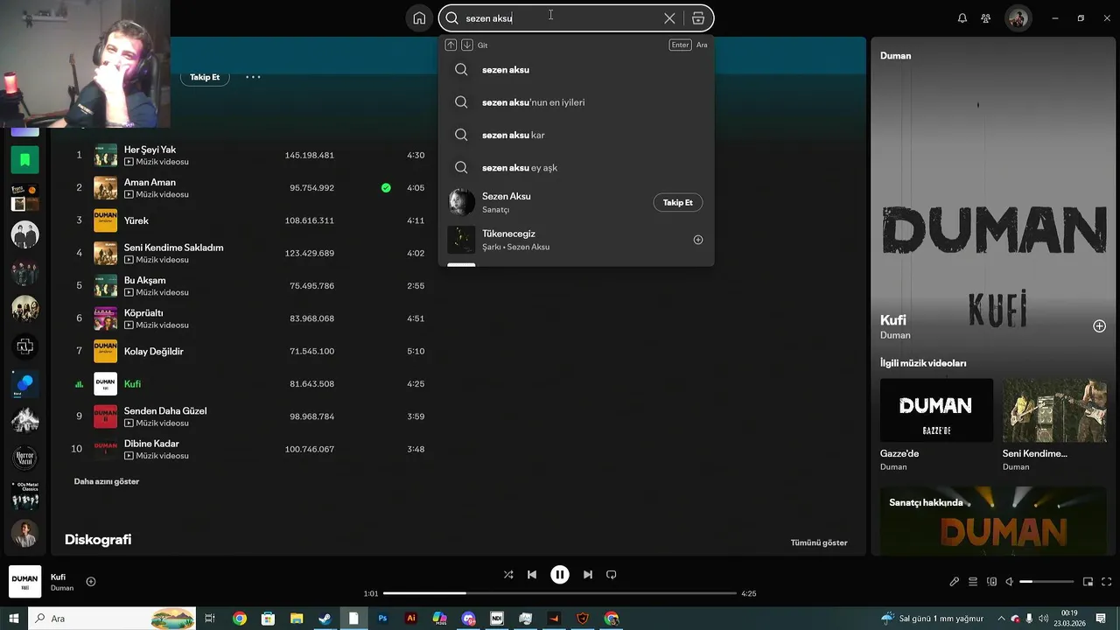Add now-playing Kufi to Liked Songs
Image resolution: width=1120 pixels, height=630 pixels.
91,582
